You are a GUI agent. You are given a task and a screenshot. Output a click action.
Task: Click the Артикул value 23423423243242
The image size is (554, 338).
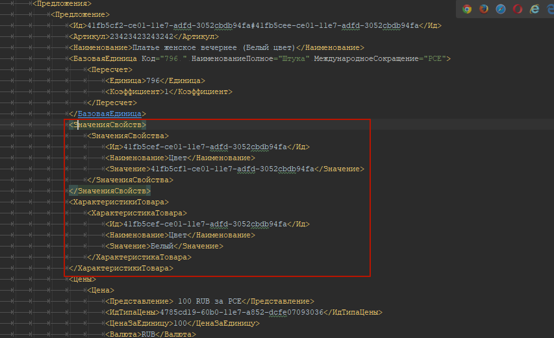(142, 36)
